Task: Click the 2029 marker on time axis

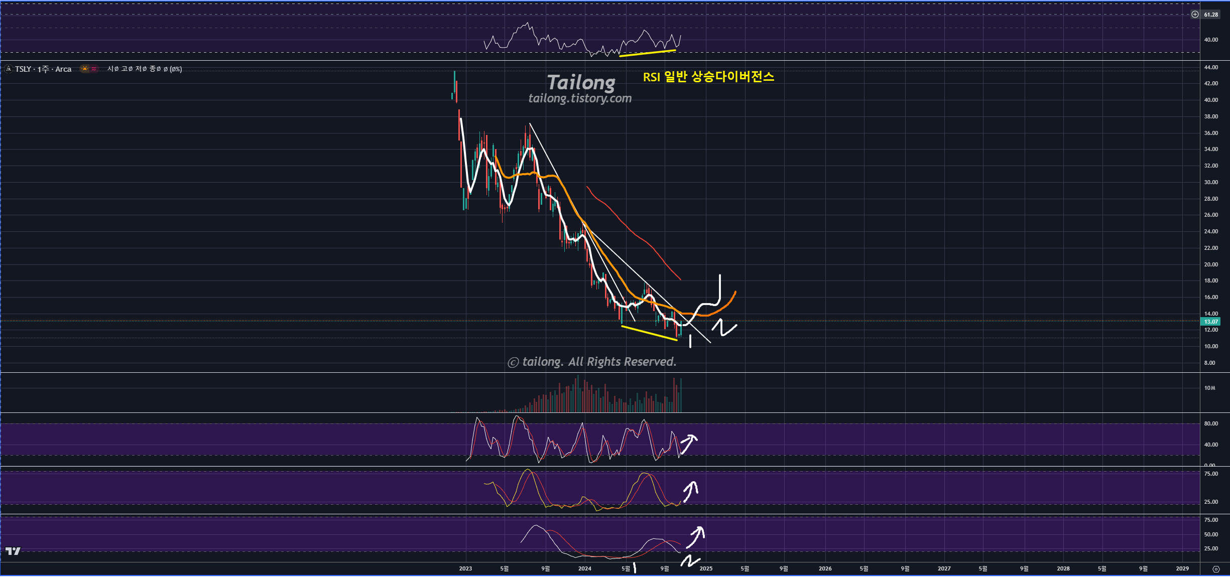Action: pos(1182,568)
